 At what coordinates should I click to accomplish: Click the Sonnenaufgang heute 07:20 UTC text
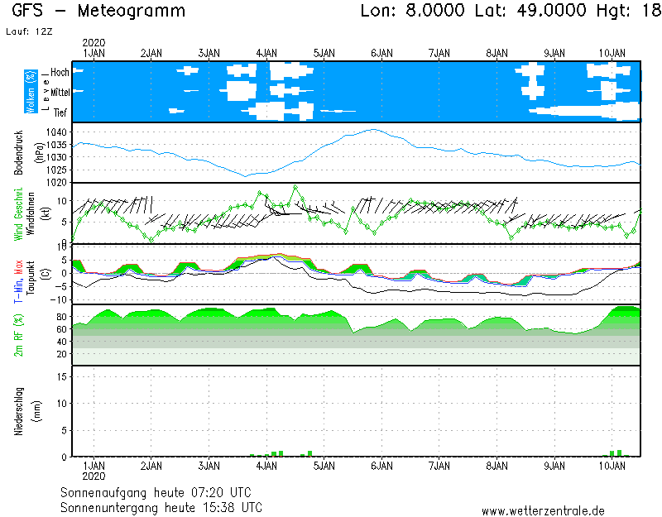(x=161, y=492)
